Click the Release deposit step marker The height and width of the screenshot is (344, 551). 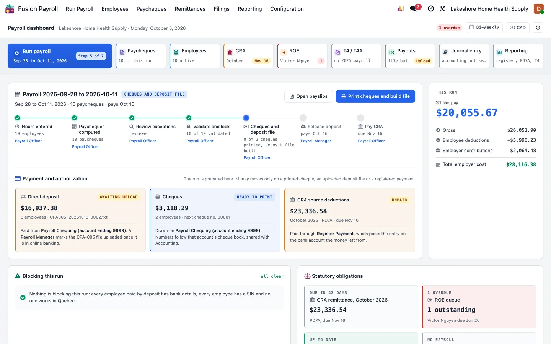[x=303, y=118]
